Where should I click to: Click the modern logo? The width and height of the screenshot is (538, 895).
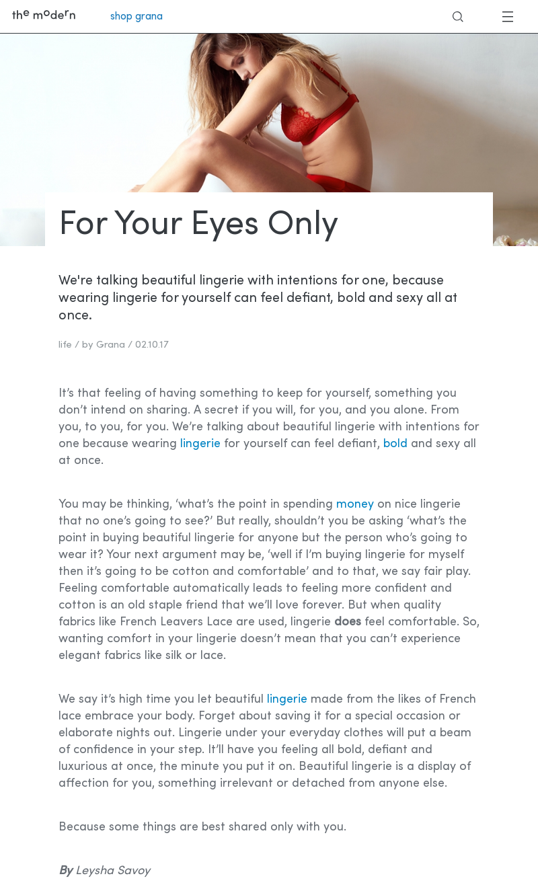(x=44, y=15)
